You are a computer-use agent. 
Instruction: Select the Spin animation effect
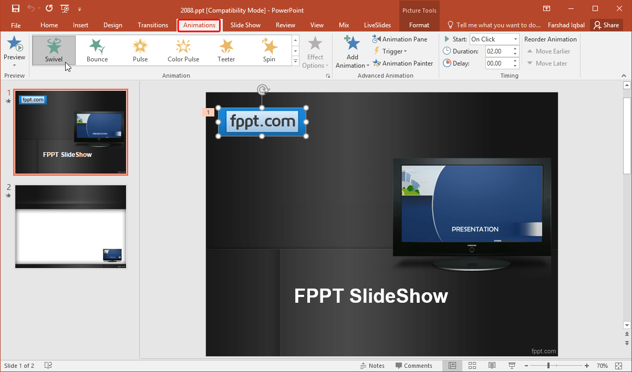point(269,50)
